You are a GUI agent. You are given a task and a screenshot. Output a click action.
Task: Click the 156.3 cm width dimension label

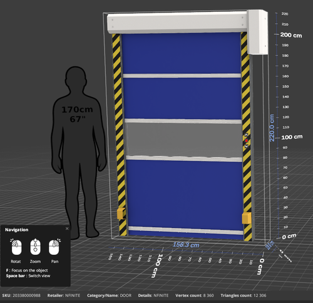[186, 245]
